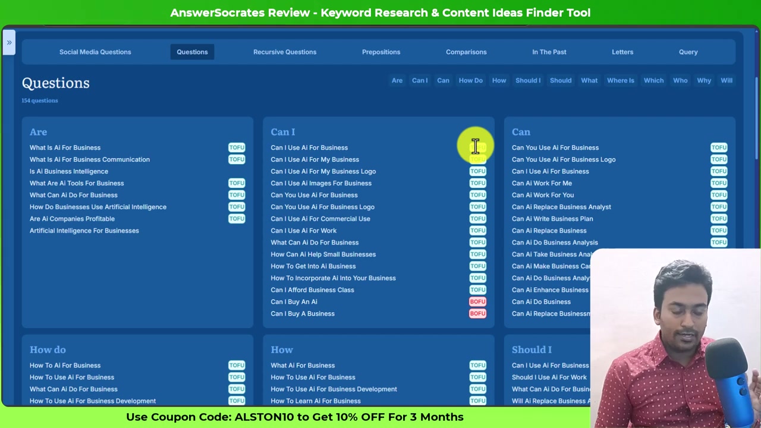Click TOFU tag beside 'Can I Use Ai For Work'

[x=477, y=231]
